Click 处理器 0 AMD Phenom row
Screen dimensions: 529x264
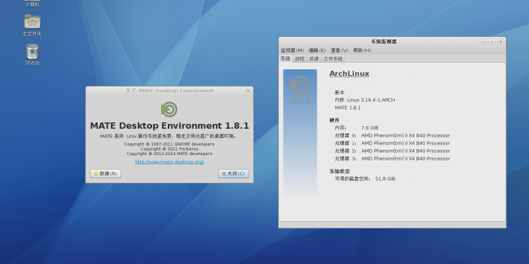pos(392,136)
